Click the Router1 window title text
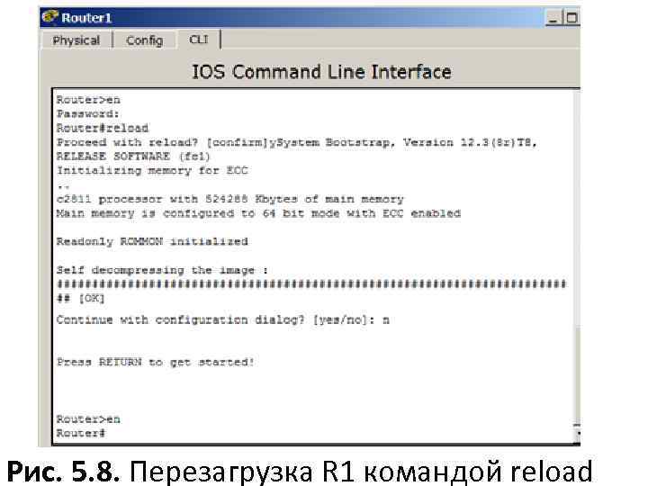Screen dimensions: 648x486 pyautogui.click(x=86, y=18)
